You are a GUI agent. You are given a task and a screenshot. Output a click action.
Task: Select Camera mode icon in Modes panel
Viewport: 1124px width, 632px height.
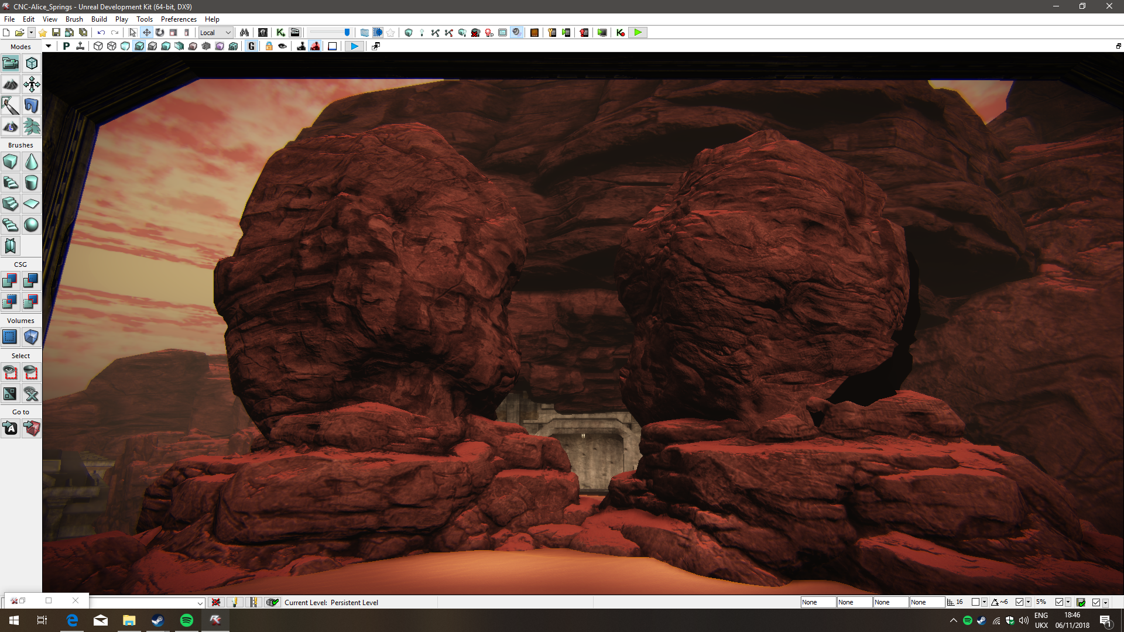click(x=11, y=63)
